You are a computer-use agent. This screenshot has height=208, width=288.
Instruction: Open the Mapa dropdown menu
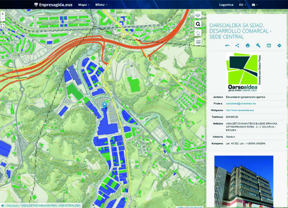pyautogui.click(x=84, y=5)
